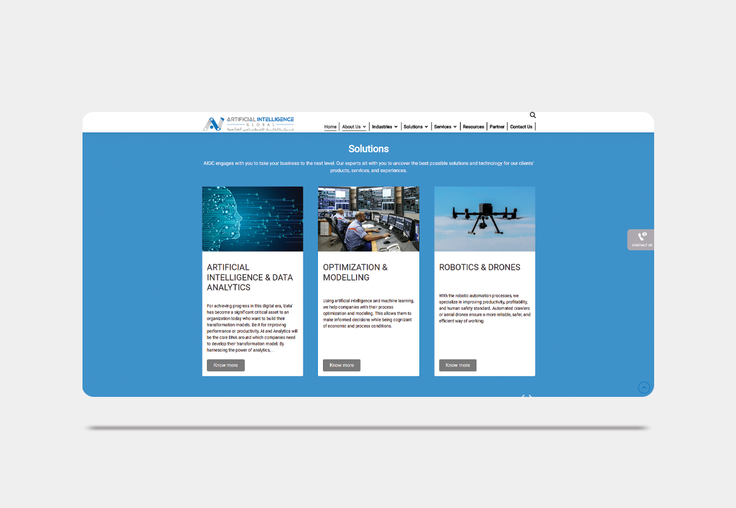
Task: Open the Contact Us phone widget
Action: click(x=641, y=239)
